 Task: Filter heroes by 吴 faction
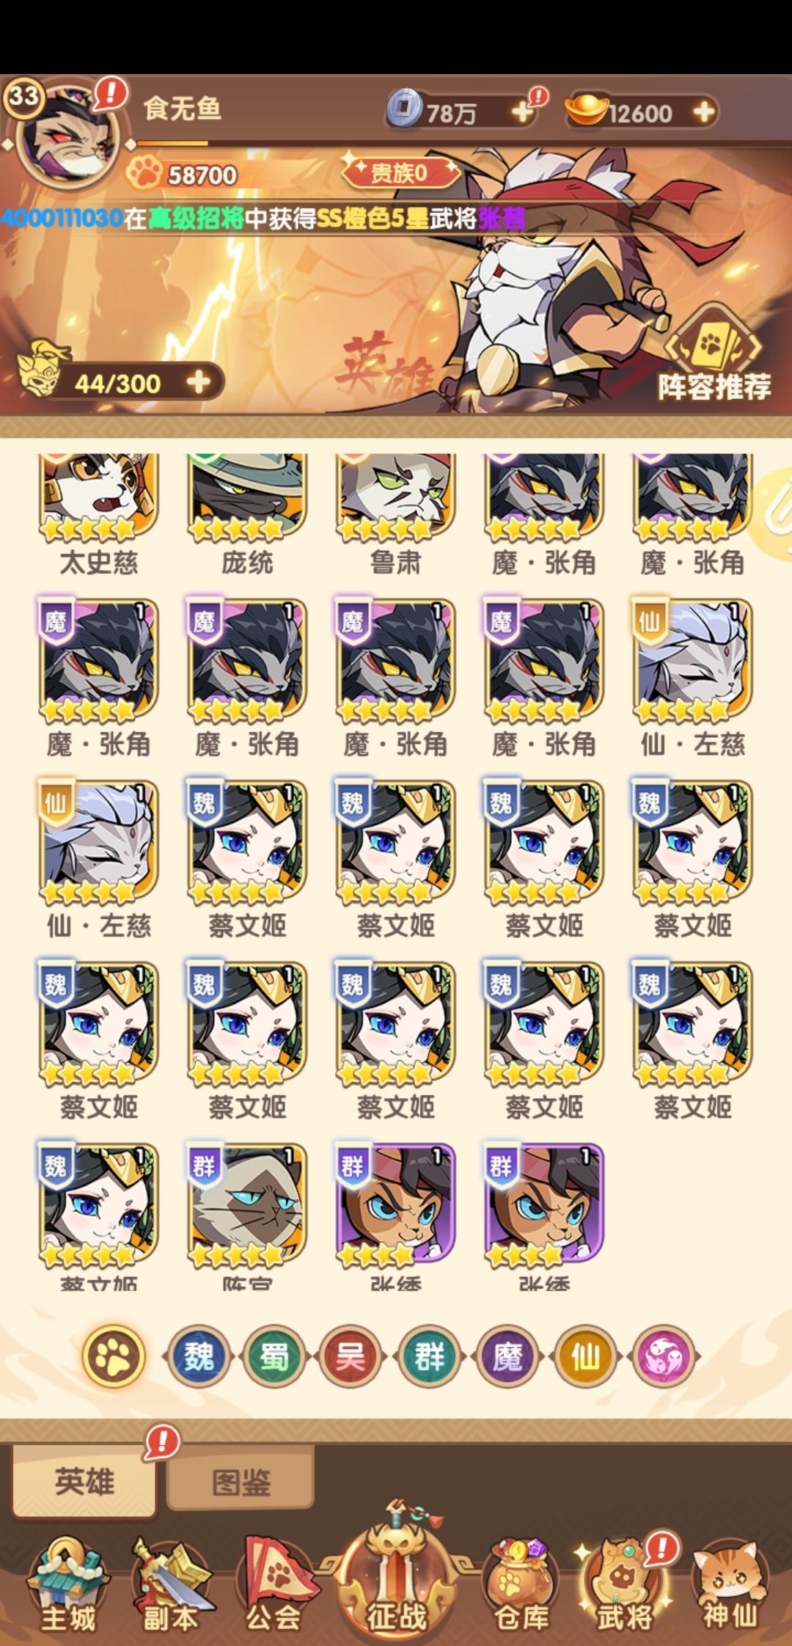[x=351, y=1356]
